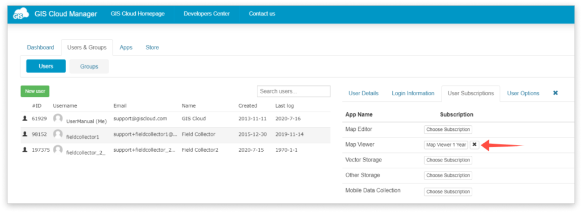Choose subscription for Mobile Data Collection
Image resolution: width=582 pixels, height=213 pixels.
click(x=448, y=191)
